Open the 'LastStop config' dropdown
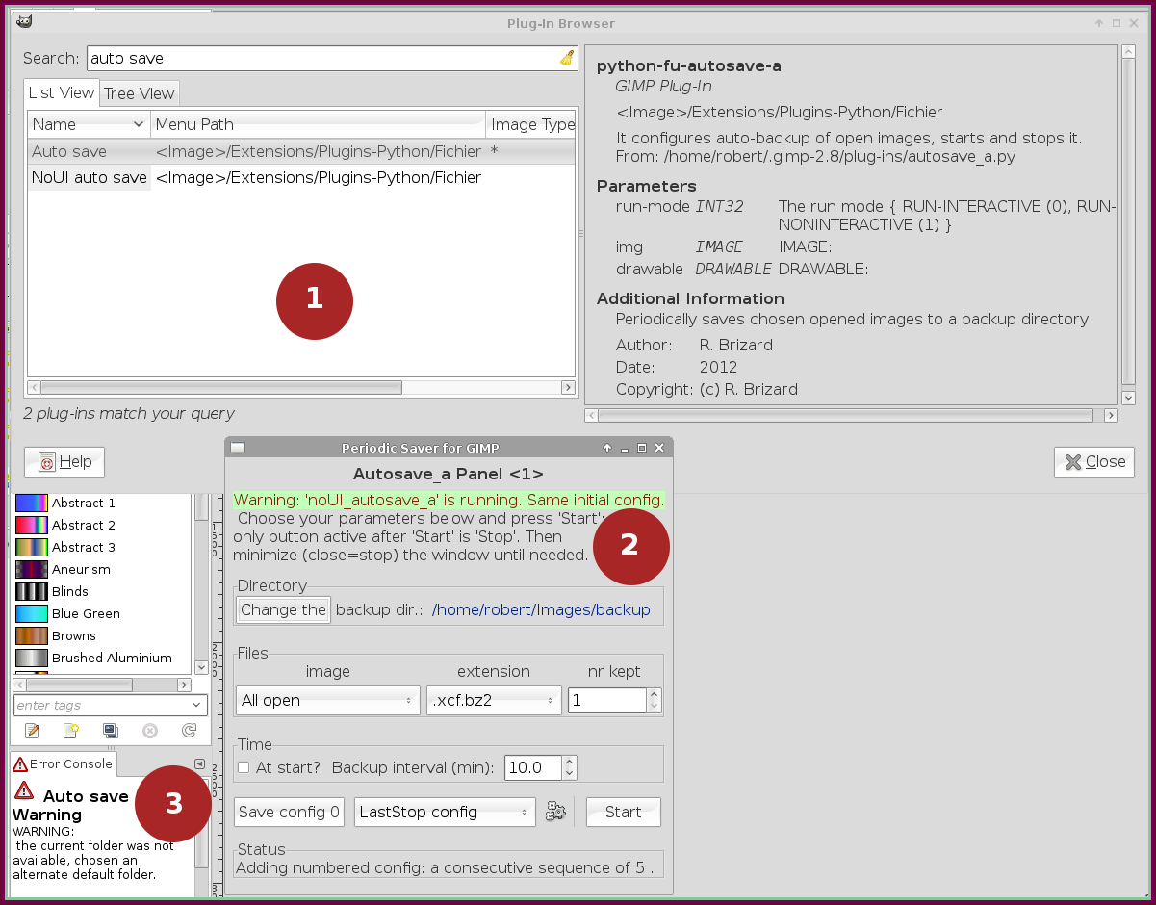 click(x=446, y=812)
